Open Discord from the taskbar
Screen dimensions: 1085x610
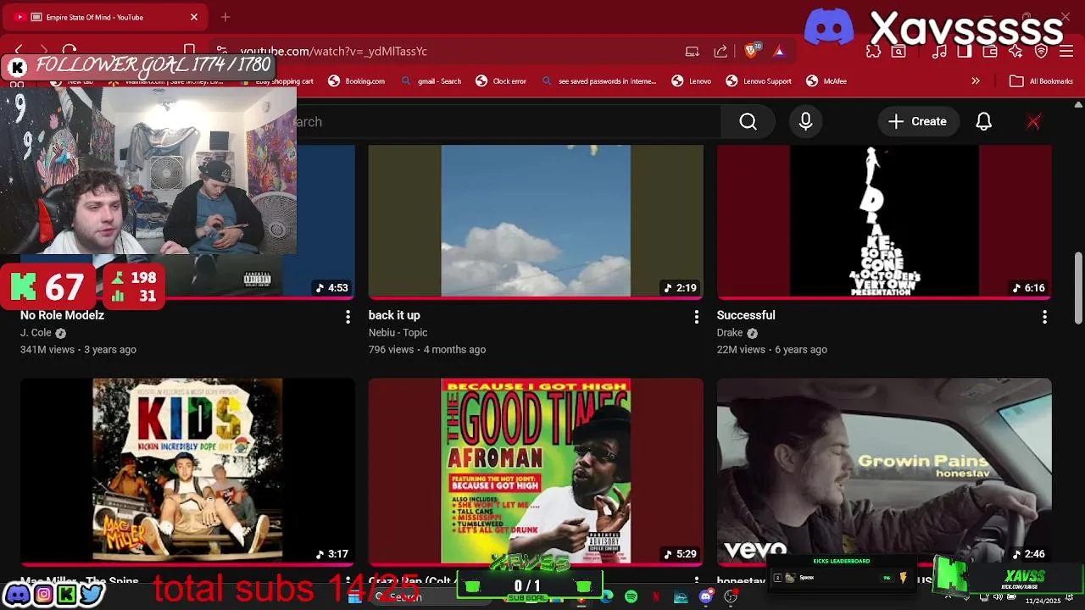(x=705, y=597)
